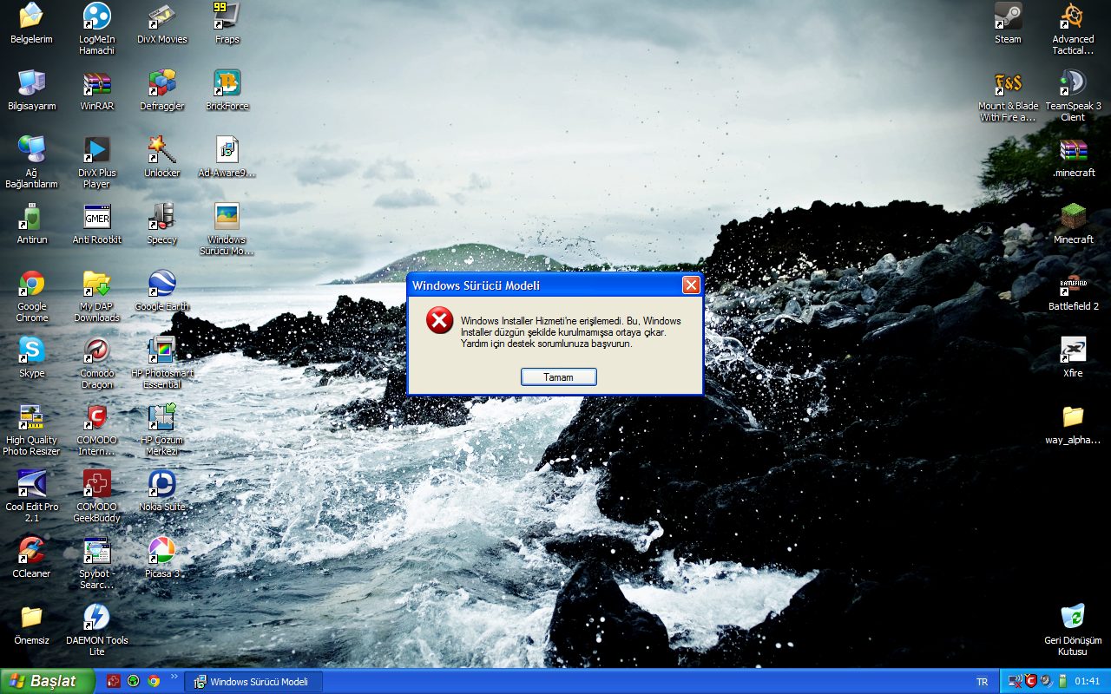Select the Bilgisayarım desktop icon

pyautogui.click(x=31, y=90)
